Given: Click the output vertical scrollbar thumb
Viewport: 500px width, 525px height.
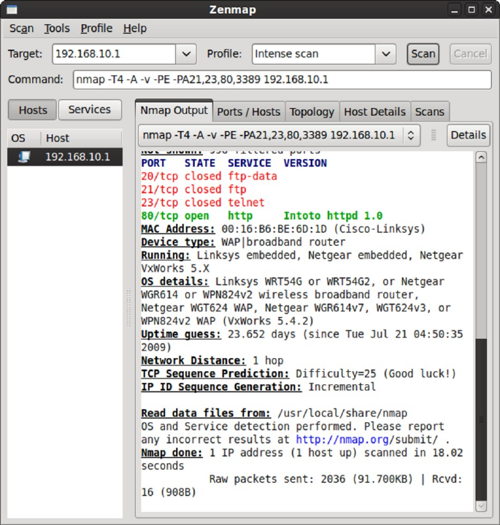Looking at the screenshot, I should pyautogui.click(x=481, y=419).
